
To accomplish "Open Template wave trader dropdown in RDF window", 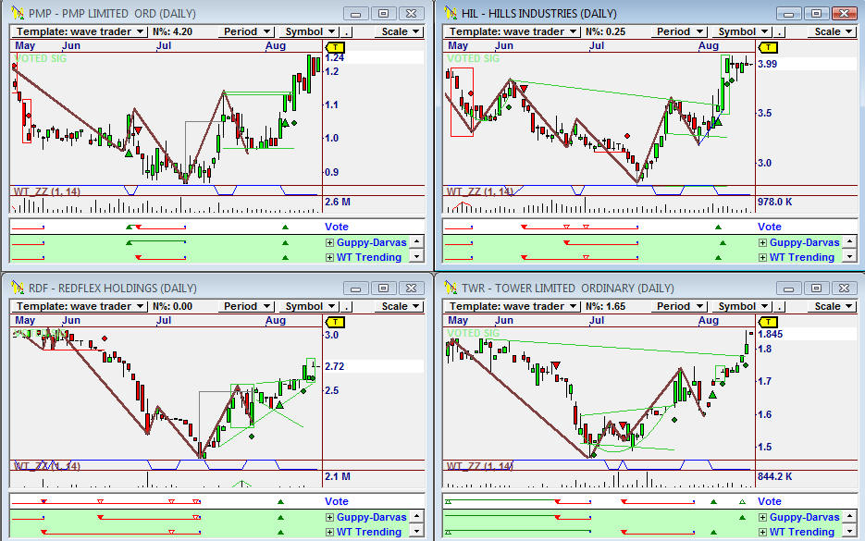I will [x=80, y=306].
